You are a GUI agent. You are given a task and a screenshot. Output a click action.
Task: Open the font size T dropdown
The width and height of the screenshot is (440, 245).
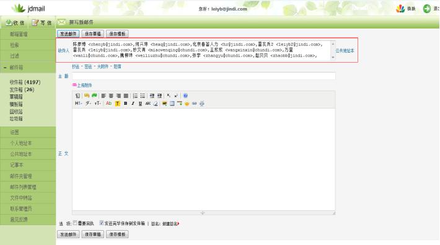98,104
